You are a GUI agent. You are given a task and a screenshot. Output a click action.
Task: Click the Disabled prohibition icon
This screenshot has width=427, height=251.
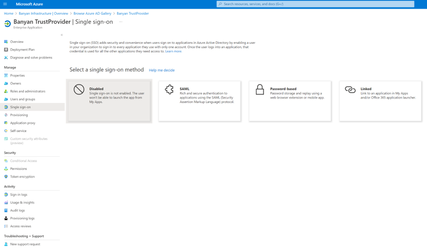tap(79, 89)
